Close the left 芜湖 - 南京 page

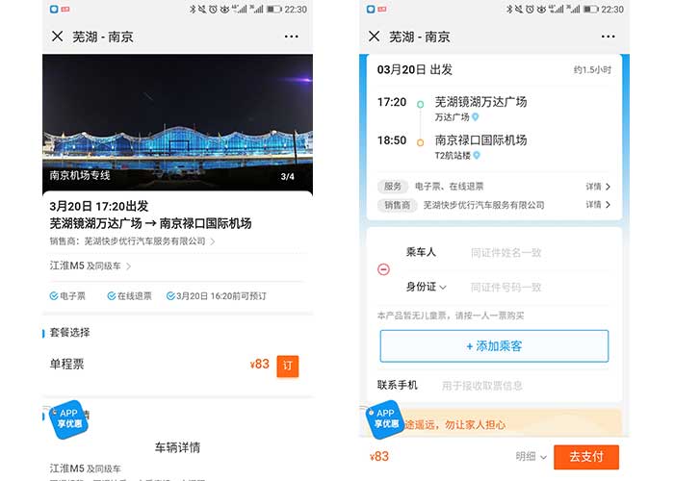pyautogui.click(x=58, y=37)
